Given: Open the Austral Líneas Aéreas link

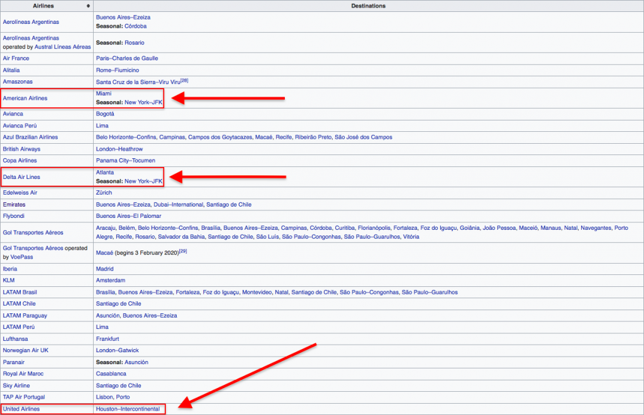Looking at the screenshot, I should [x=62, y=46].
